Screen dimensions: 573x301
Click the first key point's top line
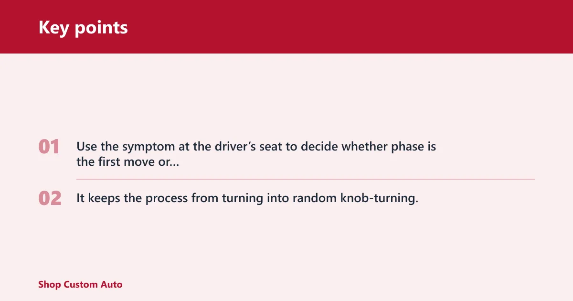tap(256, 147)
